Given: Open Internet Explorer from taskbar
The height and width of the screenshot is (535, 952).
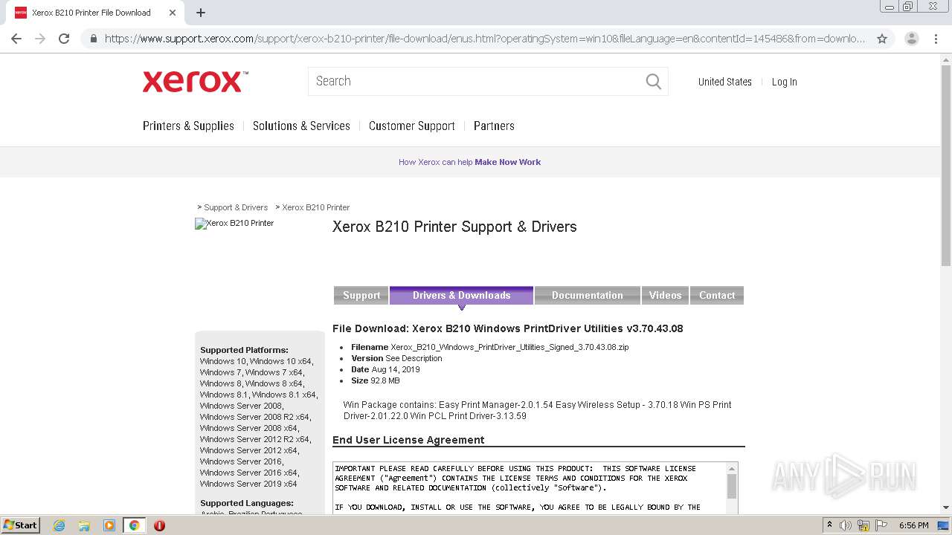Looking at the screenshot, I should (59, 525).
